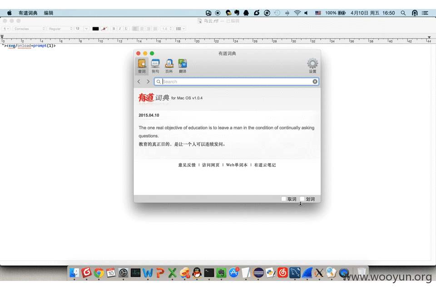Click the 乌云.rtf document title icon
Image resolution: width=436 pixels, height=290 pixels.
coord(199,21)
